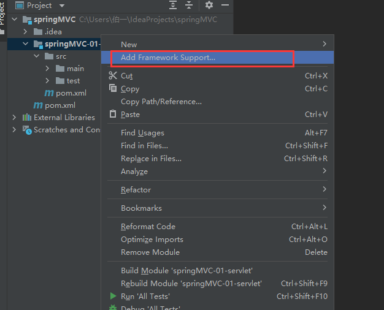Choose Reformat Code
The height and width of the screenshot is (310, 384).
click(x=218, y=226)
